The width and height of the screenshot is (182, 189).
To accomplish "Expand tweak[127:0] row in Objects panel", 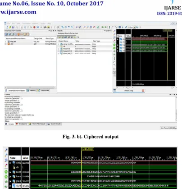I will [59, 51].
